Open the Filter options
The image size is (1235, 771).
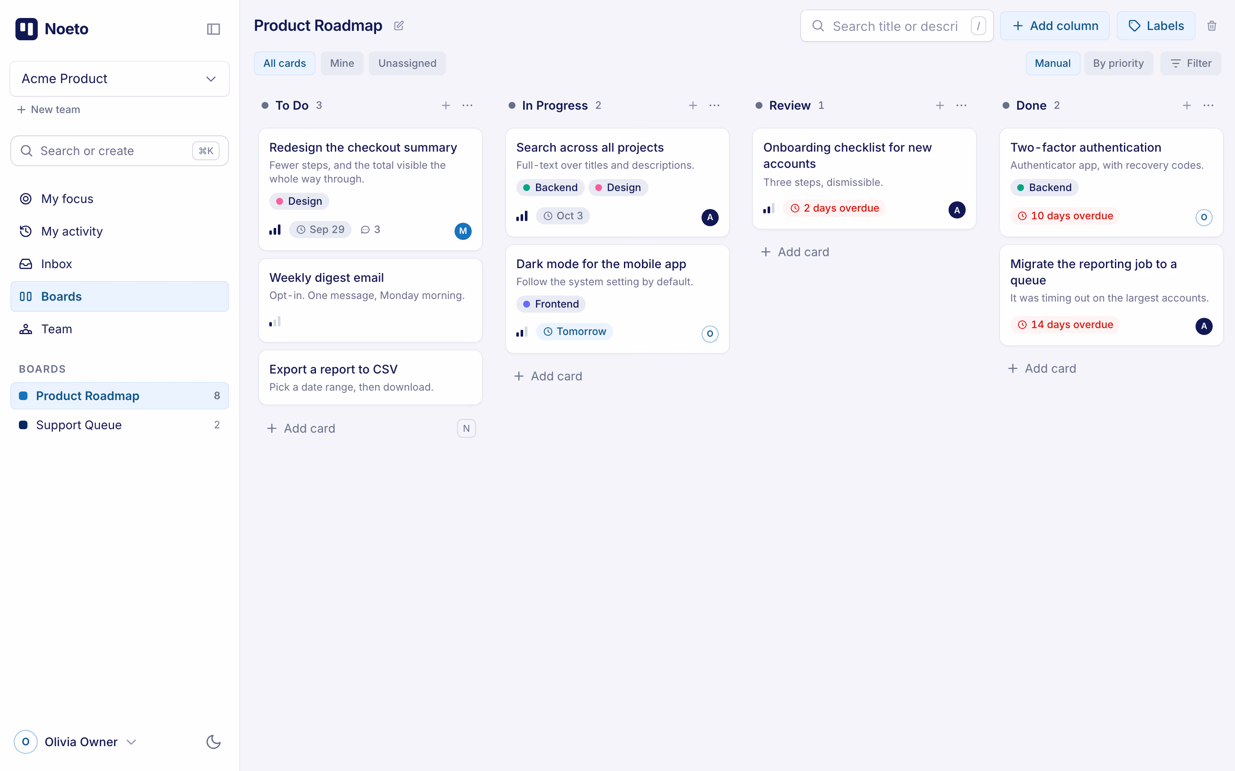click(1190, 63)
